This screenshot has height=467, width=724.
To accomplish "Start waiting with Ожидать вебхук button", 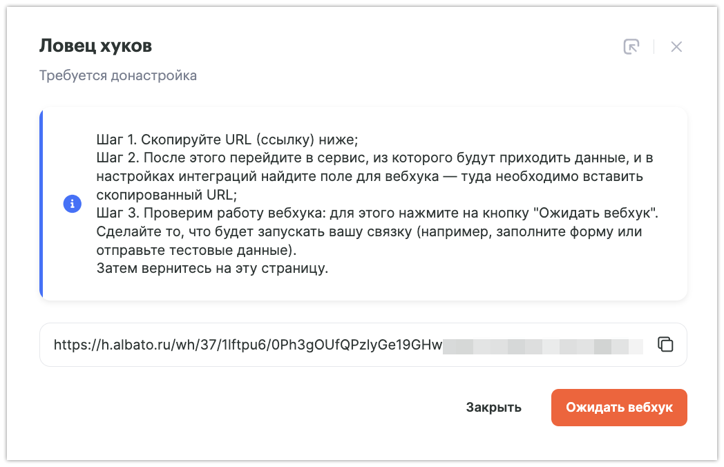I will (619, 408).
